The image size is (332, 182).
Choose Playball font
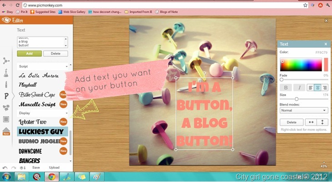point(28,85)
